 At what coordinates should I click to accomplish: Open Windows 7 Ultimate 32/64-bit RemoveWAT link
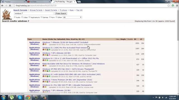pos(65,42)
